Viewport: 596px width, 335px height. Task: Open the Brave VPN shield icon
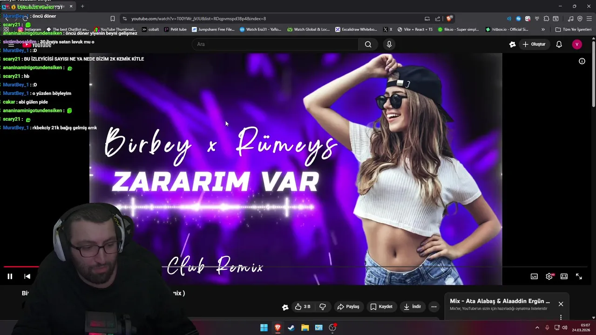(x=580, y=19)
